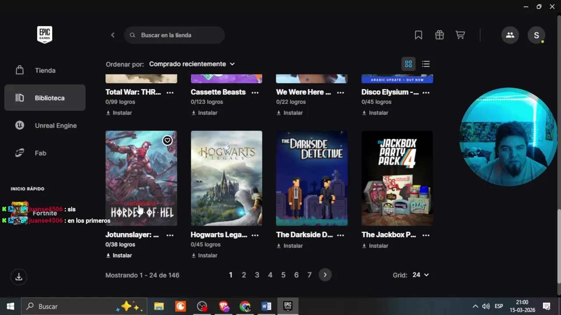Open options menu for The Darkside Detective

pos(341,235)
